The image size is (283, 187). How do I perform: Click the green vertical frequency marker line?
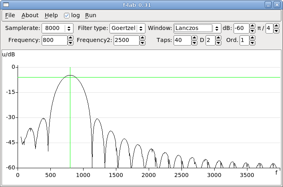tap(70, 117)
